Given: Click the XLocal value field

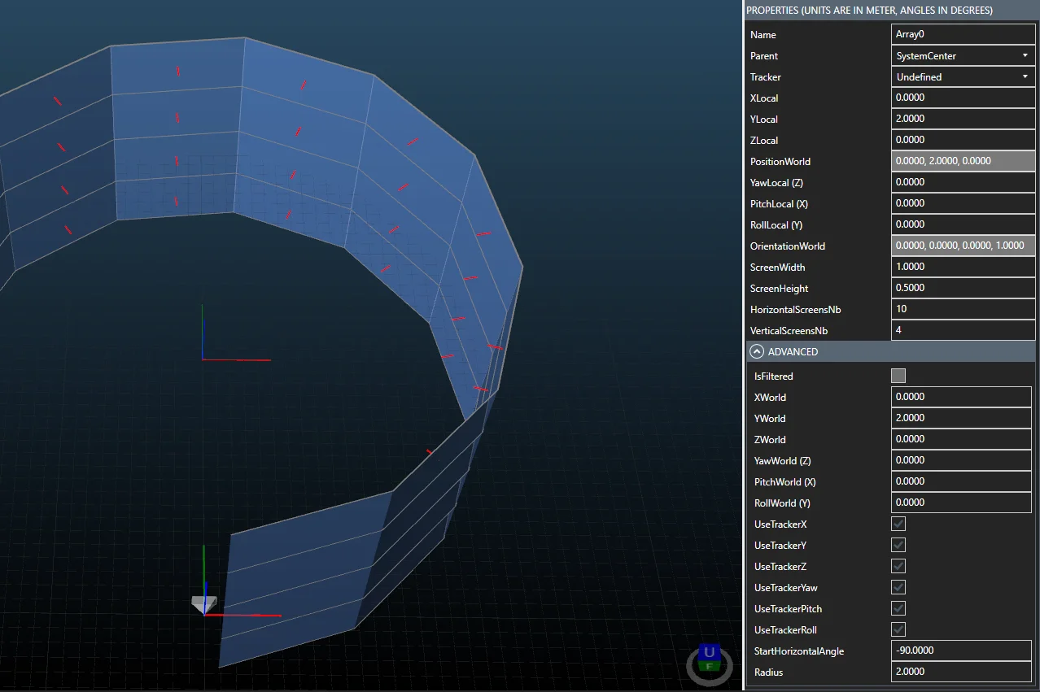Looking at the screenshot, I should tap(964, 98).
